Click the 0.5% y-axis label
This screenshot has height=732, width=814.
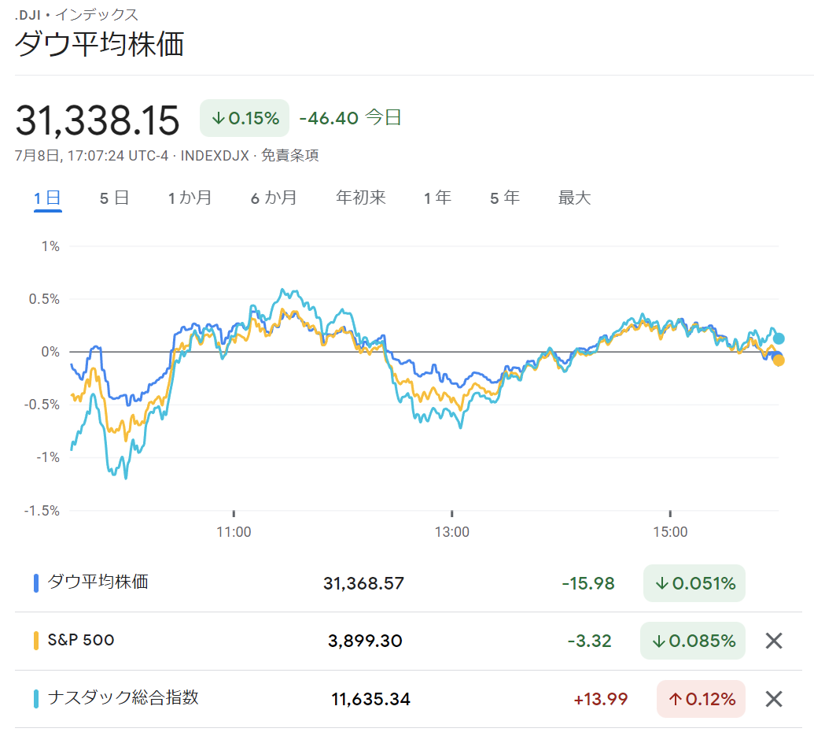click(x=44, y=299)
